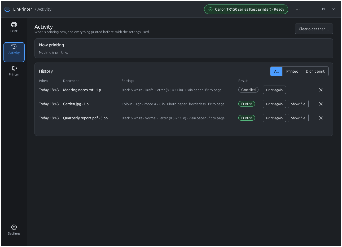Click the Result column header
The image size is (342, 247).
[243, 81]
